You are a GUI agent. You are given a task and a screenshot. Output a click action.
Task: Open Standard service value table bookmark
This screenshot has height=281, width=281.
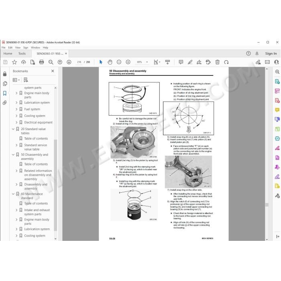coord(35,147)
